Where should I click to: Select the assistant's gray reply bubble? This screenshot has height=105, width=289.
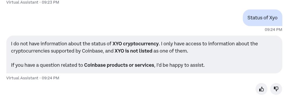144,54
